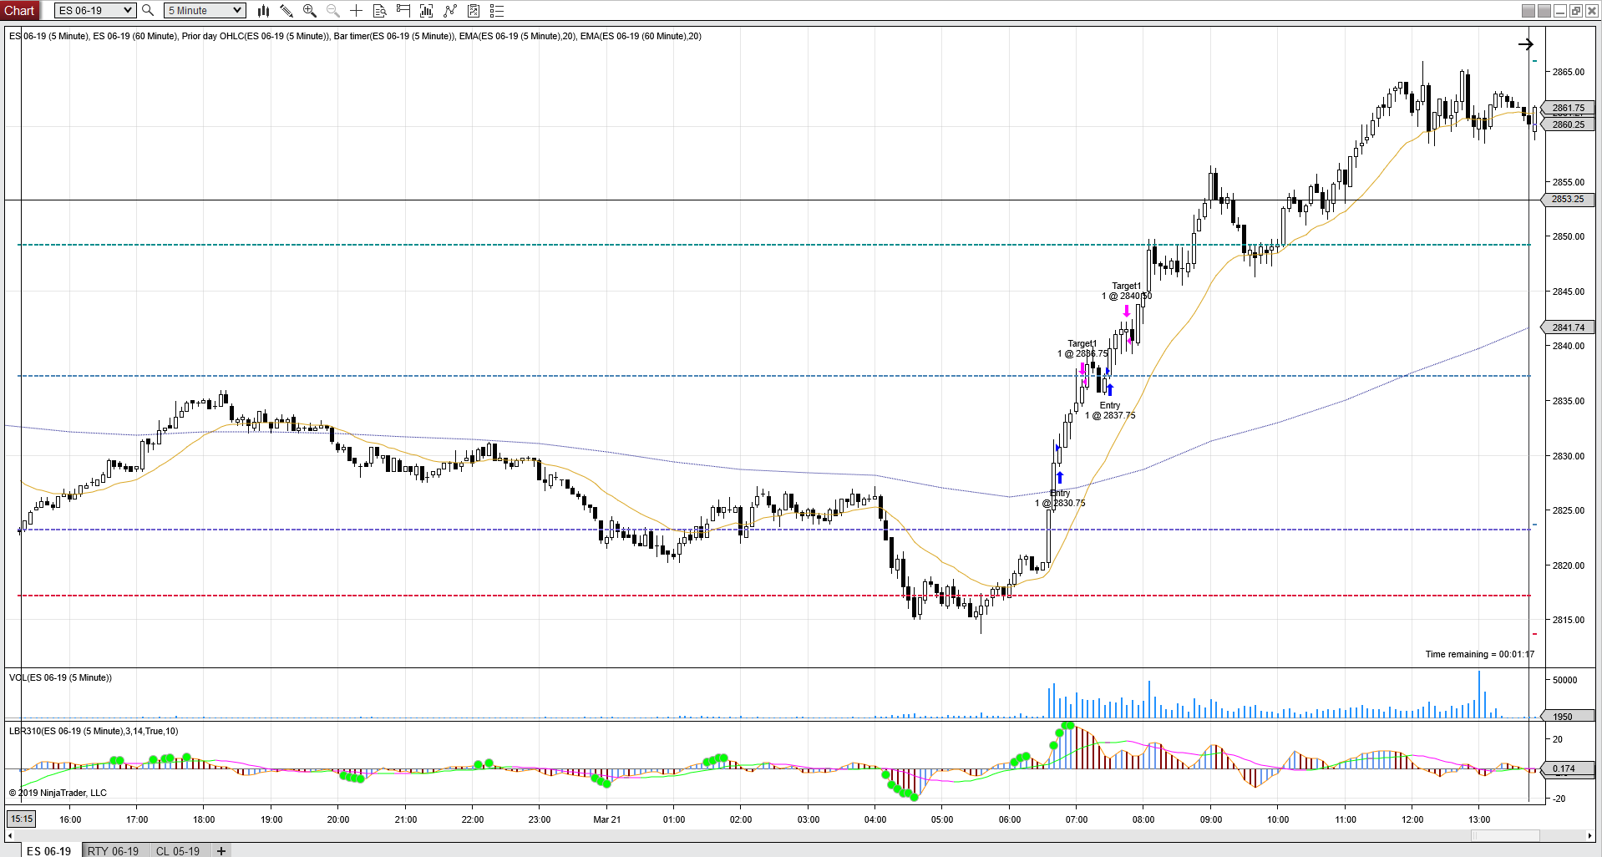Click the 15:15 time axis label

tap(22, 819)
